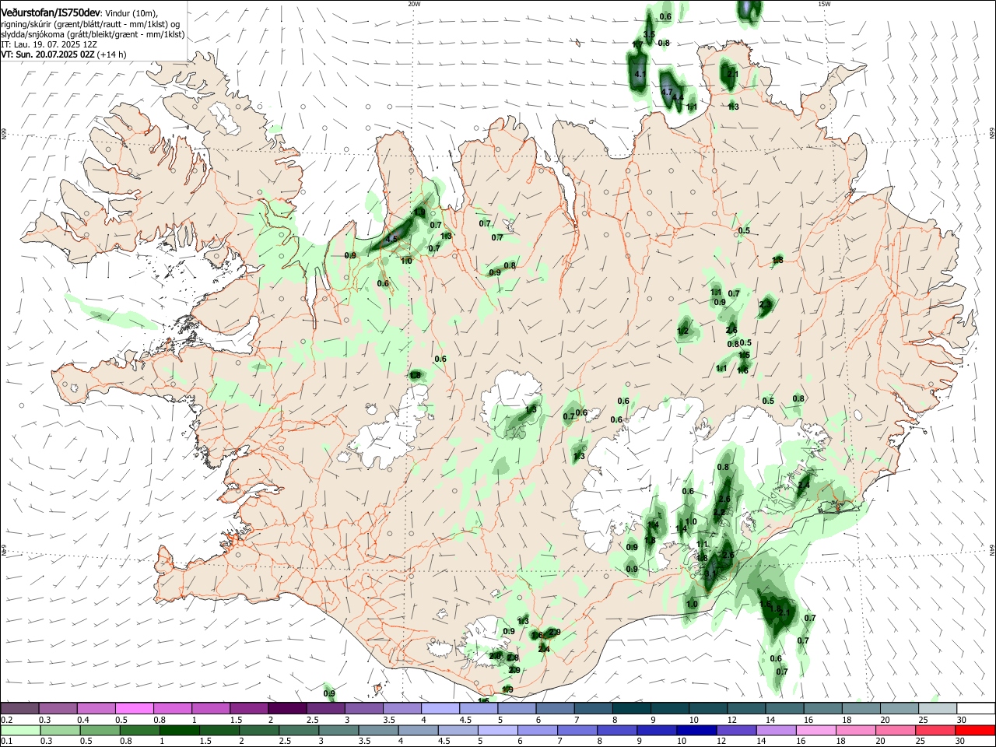This screenshot has height=747, width=996.
Task: Click the snow-scale swatch between 0.8 and 1
Action: click(x=174, y=708)
